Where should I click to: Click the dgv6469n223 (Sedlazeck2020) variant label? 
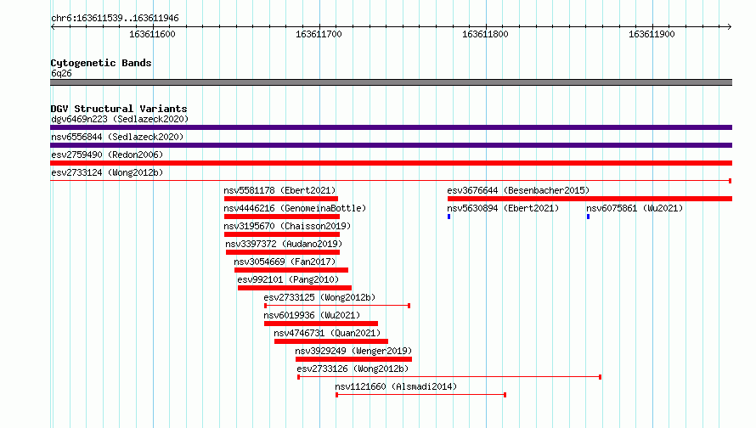pyautogui.click(x=120, y=119)
